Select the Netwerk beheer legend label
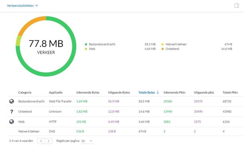This screenshot has width=244, height=152. click(176, 44)
